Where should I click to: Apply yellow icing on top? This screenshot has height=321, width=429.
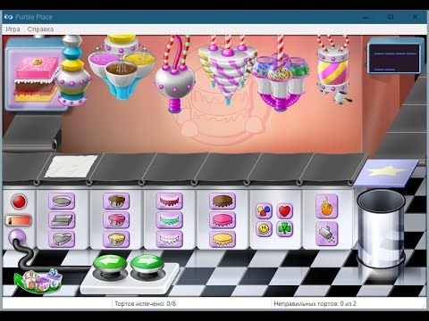[x=223, y=239]
